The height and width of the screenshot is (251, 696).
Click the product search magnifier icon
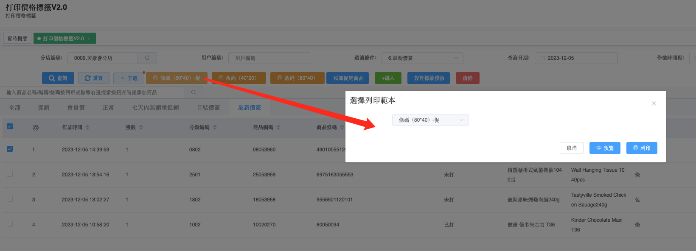(x=194, y=92)
